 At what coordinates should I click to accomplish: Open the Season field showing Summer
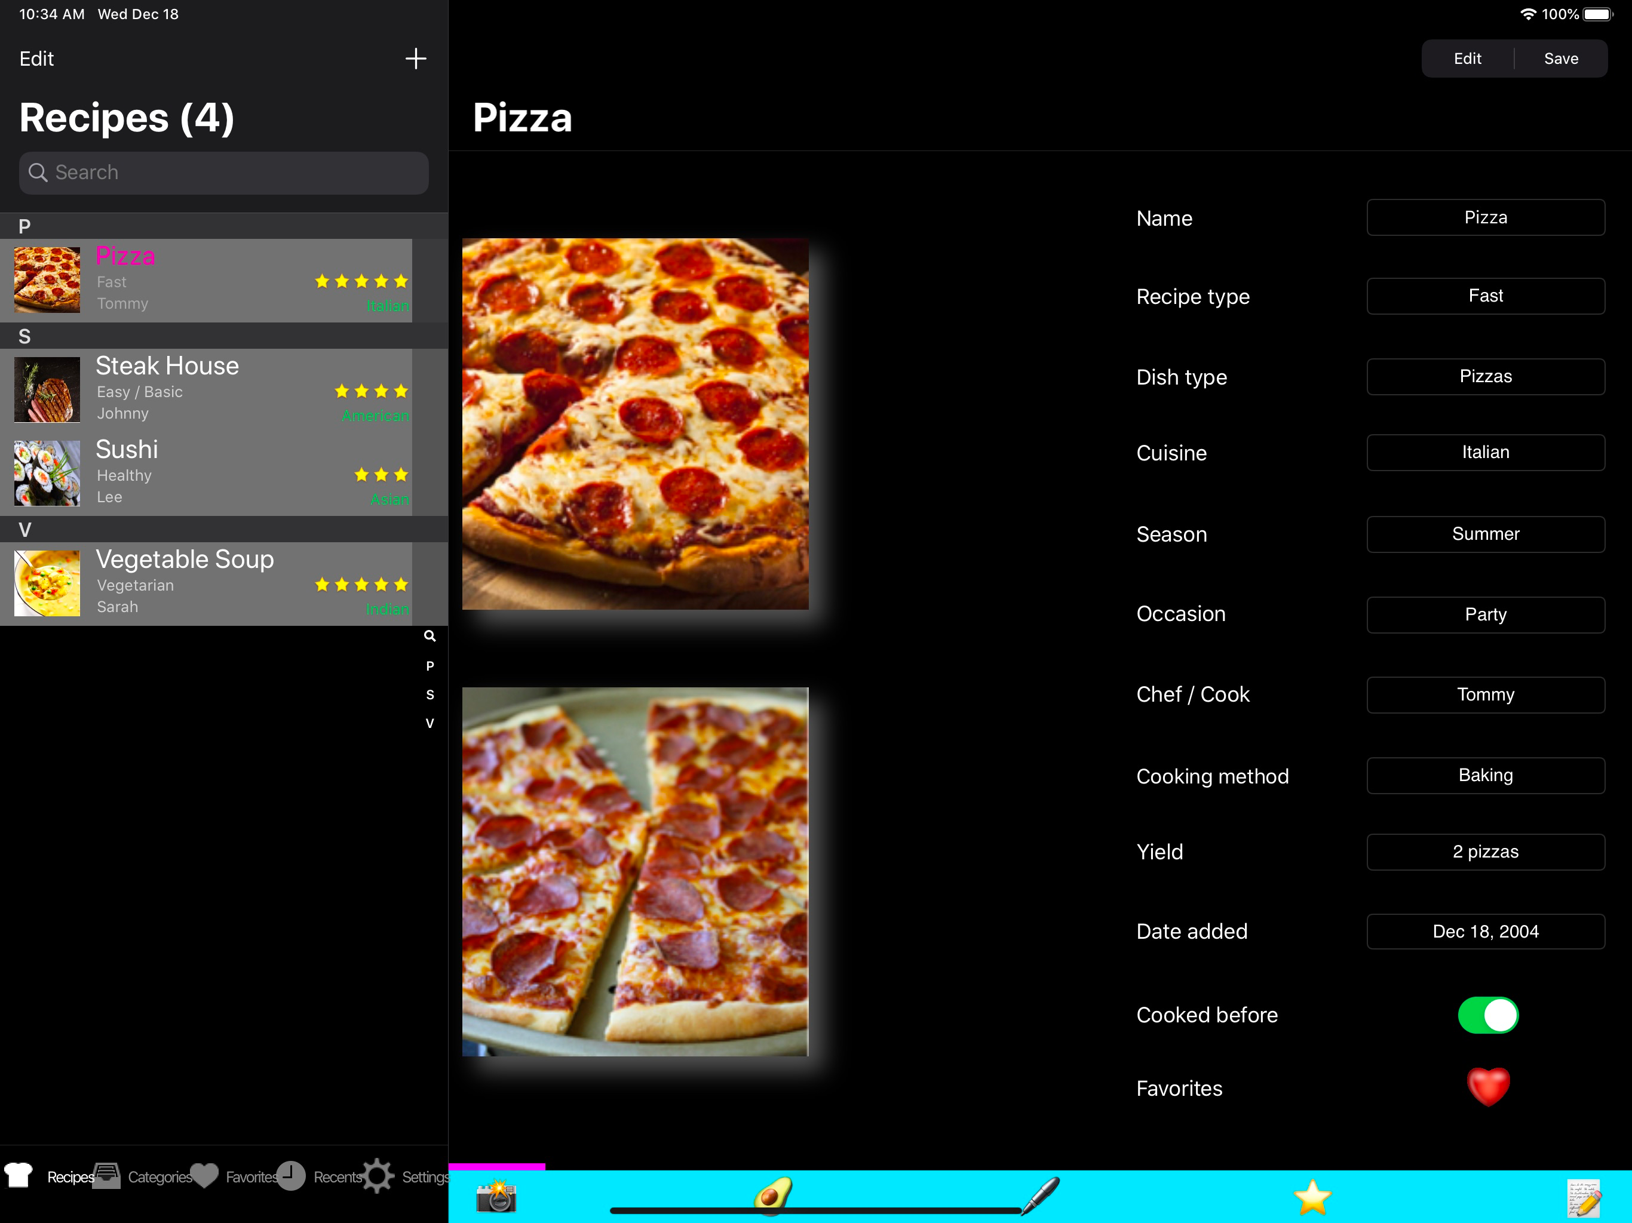[x=1484, y=534]
